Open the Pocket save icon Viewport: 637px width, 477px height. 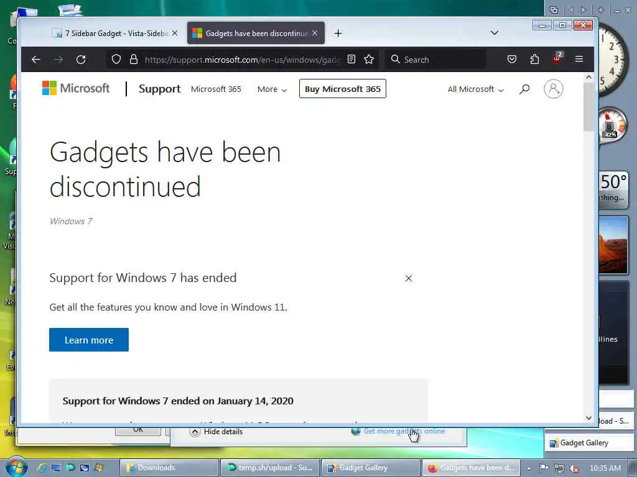(x=512, y=60)
